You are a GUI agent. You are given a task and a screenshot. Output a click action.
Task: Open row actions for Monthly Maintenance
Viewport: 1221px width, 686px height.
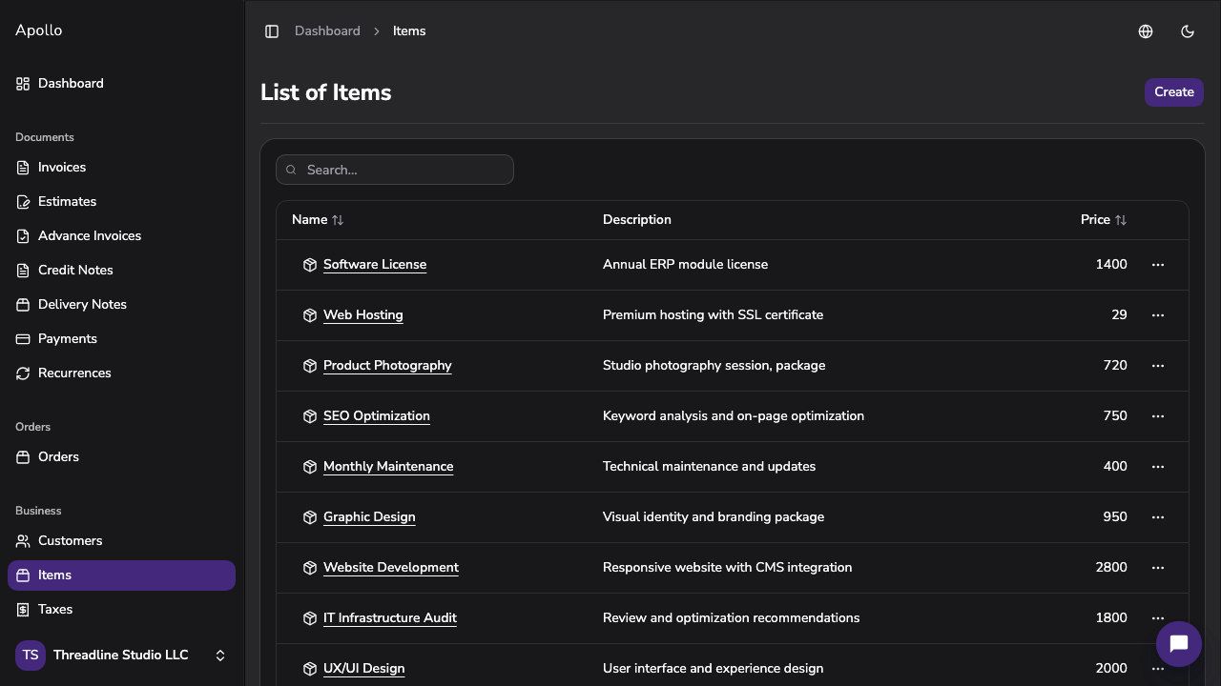pyautogui.click(x=1158, y=467)
